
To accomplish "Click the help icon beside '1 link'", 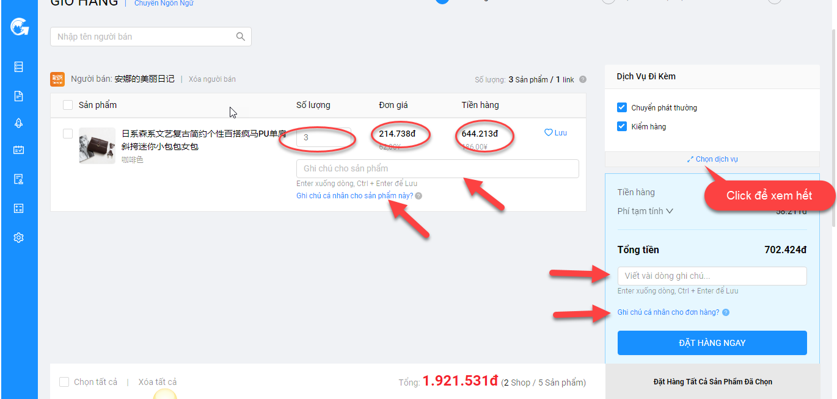I will tap(583, 79).
